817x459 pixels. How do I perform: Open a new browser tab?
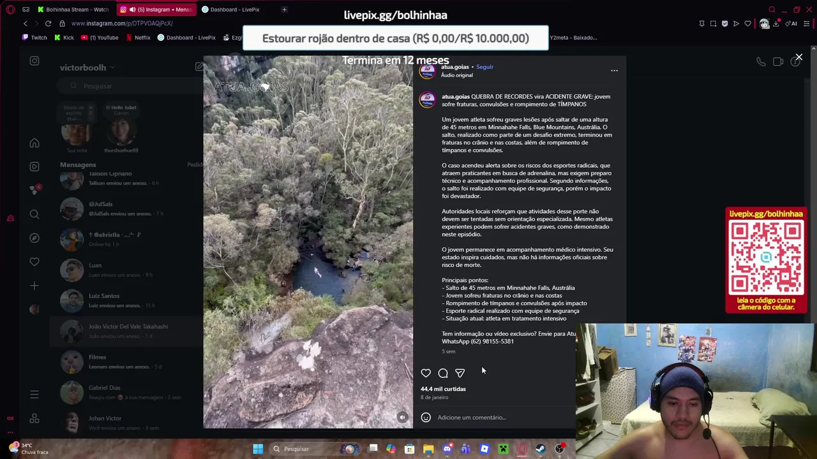click(284, 10)
